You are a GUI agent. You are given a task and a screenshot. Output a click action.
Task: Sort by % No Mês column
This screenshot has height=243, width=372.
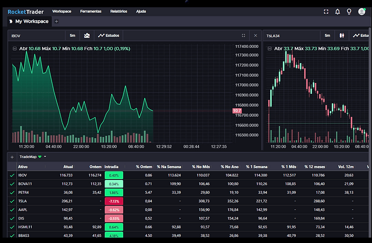(201, 167)
